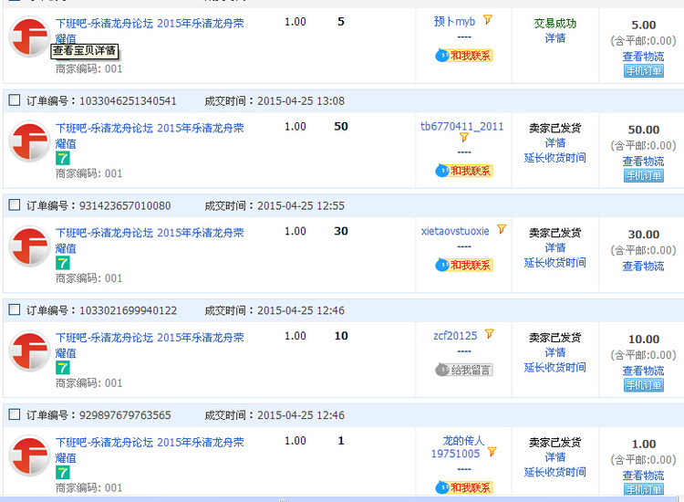Open product title link in order 1033021699940122
The width and height of the screenshot is (684, 502).
pyautogui.click(x=150, y=345)
